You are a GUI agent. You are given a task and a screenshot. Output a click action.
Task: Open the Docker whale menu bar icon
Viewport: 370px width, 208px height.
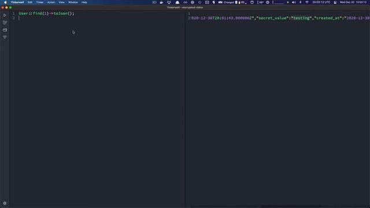point(161,2)
